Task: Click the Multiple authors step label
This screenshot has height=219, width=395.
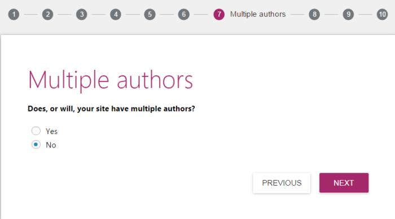Action: tap(258, 14)
